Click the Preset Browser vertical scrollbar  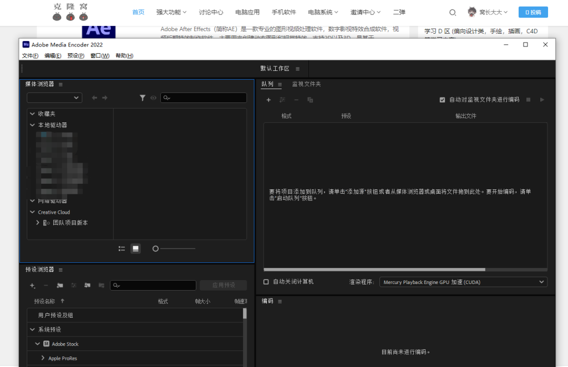[245, 313]
